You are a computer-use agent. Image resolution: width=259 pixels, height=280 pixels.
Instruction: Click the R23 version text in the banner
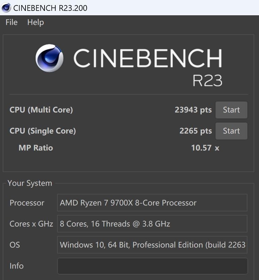click(207, 81)
